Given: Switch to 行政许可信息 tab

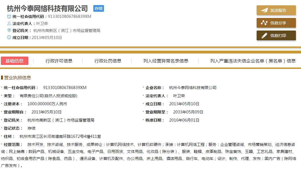Looking at the screenshot, I should pos(59,61).
